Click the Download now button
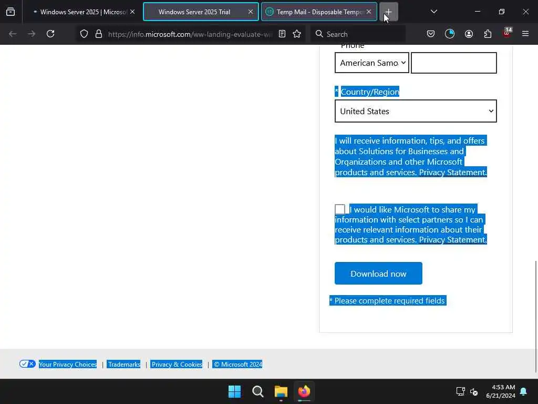Image resolution: width=538 pixels, height=404 pixels. coord(378,274)
